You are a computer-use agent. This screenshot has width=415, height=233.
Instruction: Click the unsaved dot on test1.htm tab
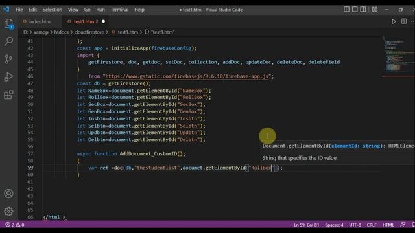coord(104,21)
